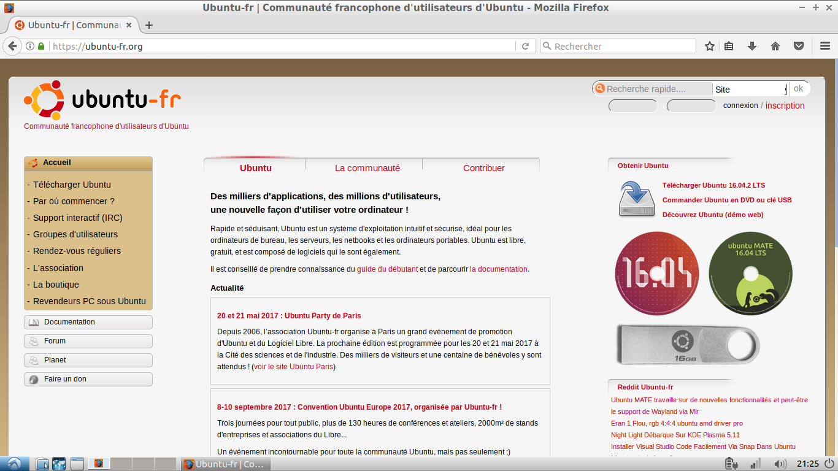Click the show-desktop window icon in taskbar
Image resolution: width=838 pixels, height=471 pixels.
click(x=77, y=464)
